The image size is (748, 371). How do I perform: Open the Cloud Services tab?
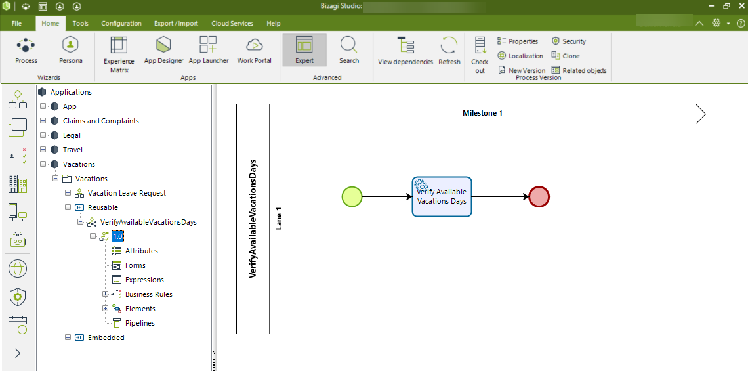pos(232,23)
